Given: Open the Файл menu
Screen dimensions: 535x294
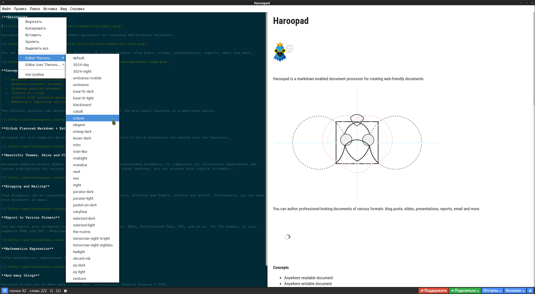Looking at the screenshot, I should (6, 9).
